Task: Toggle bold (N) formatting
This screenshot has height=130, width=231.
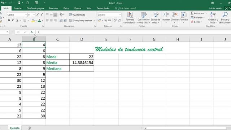Action: click(9, 20)
